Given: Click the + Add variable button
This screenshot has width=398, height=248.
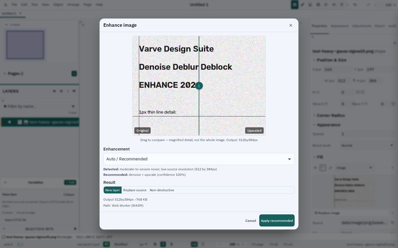Looking at the screenshot, I should point(70,182).
